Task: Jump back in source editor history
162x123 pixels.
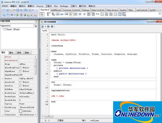Action: (x=48, y=27)
